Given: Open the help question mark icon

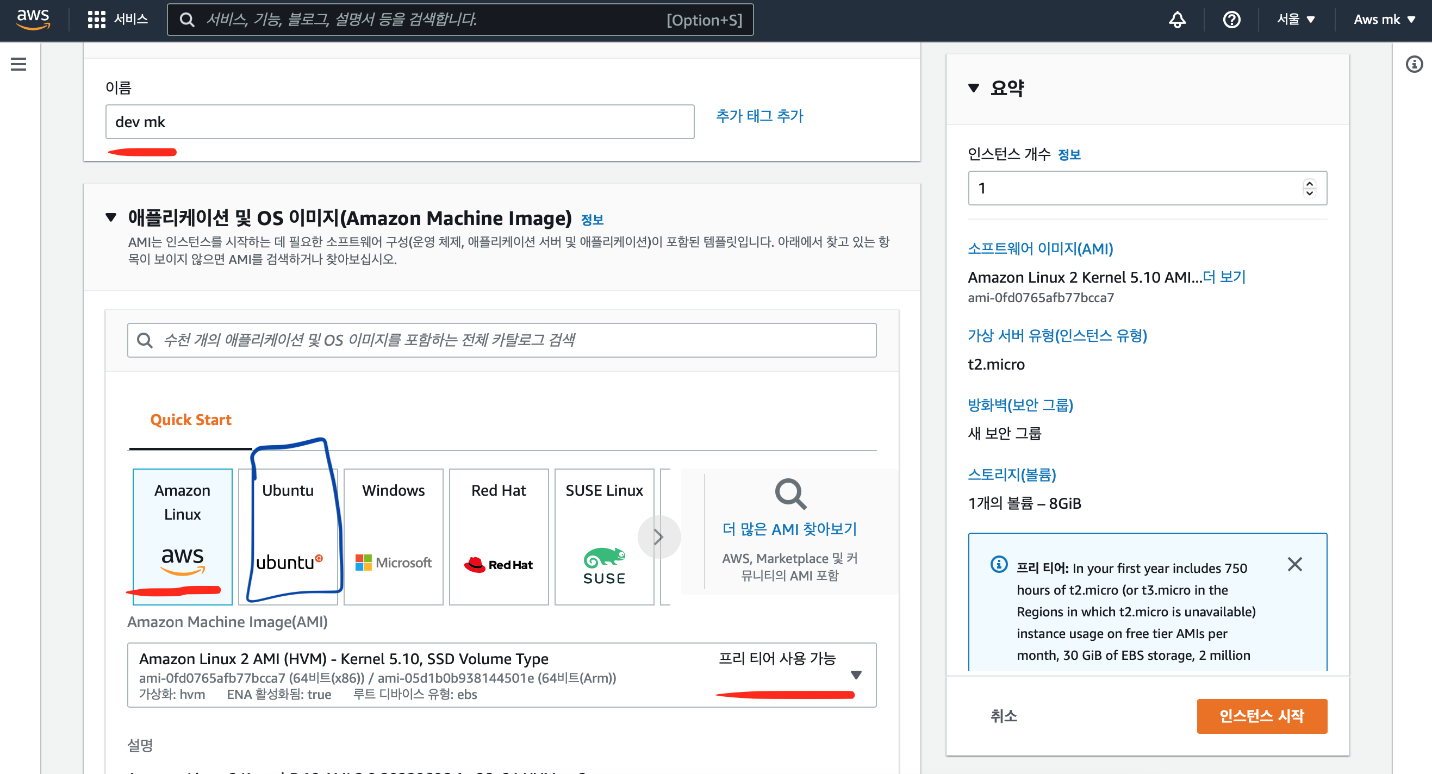Looking at the screenshot, I should pos(1231,20).
